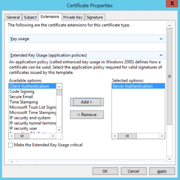Choose IP security user option
This screenshot has height=180, width=180.
(x=33, y=128)
